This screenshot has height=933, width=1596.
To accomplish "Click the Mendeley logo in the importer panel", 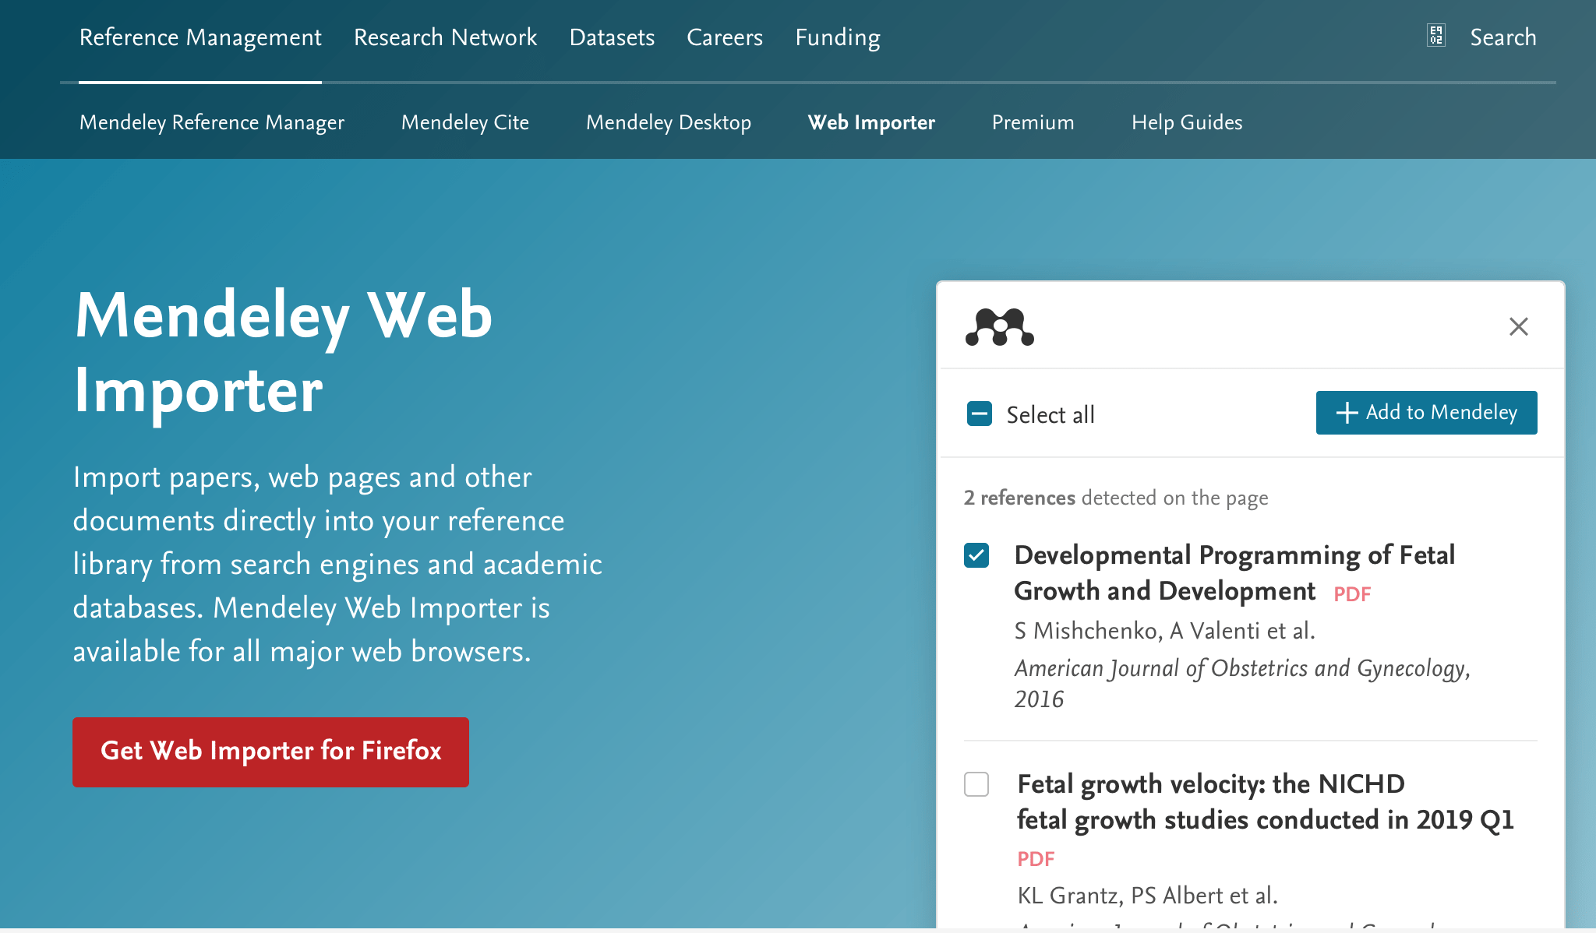I will (999, 327).
